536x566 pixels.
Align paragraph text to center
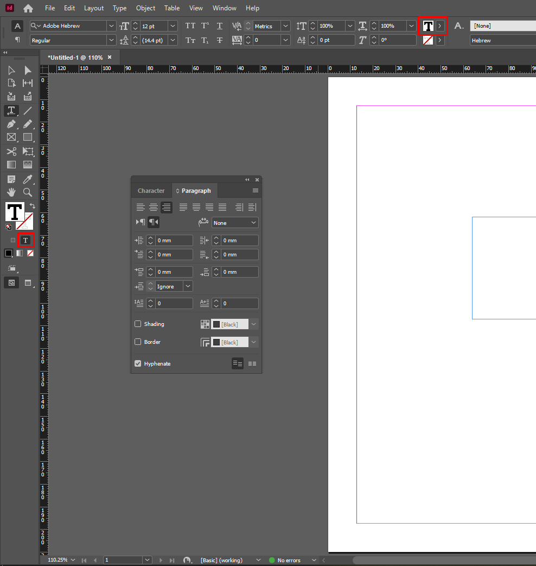(154, 207)
